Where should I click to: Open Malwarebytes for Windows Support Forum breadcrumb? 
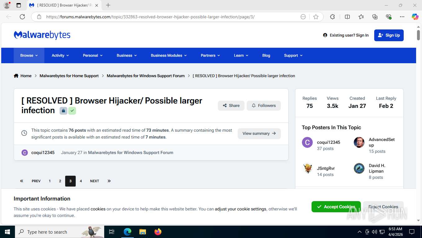(146, 76)
